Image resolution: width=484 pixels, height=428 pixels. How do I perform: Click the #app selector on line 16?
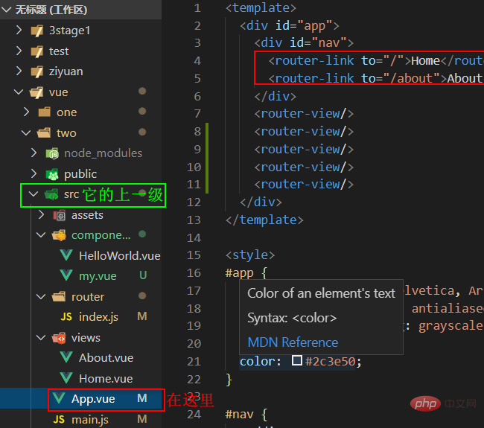[x=240, y=273]
